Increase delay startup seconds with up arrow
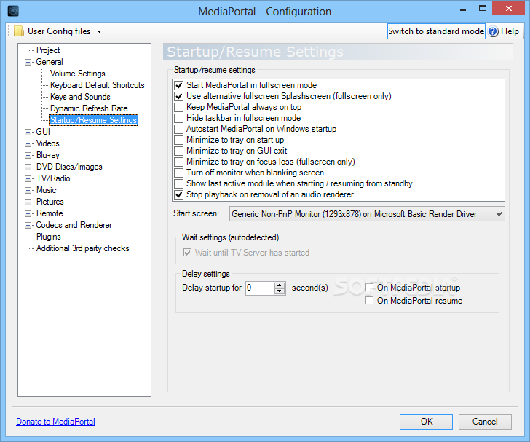This screenshot has width=530, height=442. pos(280,285)
